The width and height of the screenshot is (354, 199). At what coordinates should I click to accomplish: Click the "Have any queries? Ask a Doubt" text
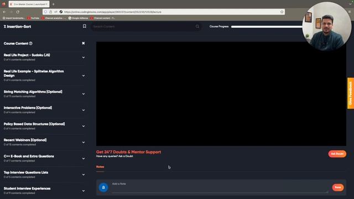coord(114,156)
